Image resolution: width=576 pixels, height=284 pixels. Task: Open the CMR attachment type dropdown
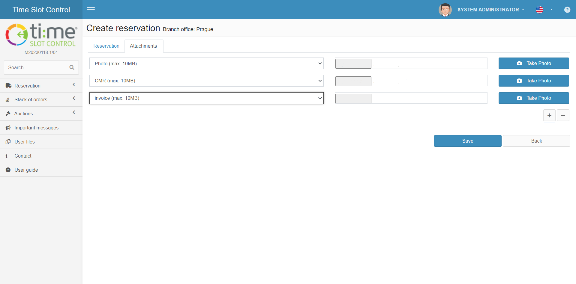pos(206,81)
